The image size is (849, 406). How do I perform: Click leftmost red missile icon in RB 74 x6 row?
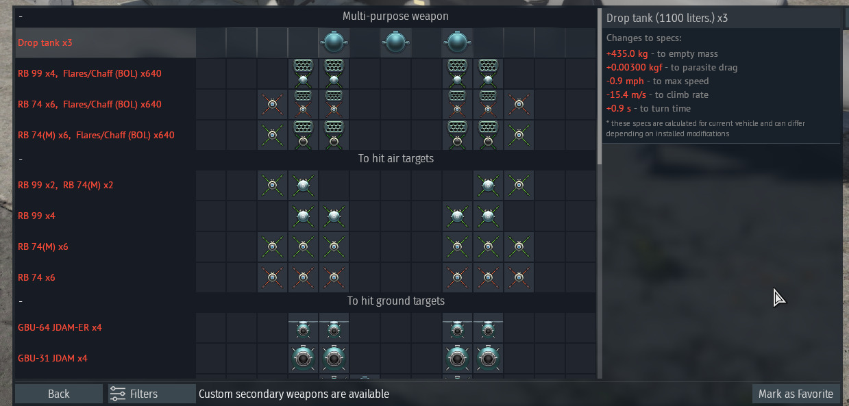coord(272,277)
